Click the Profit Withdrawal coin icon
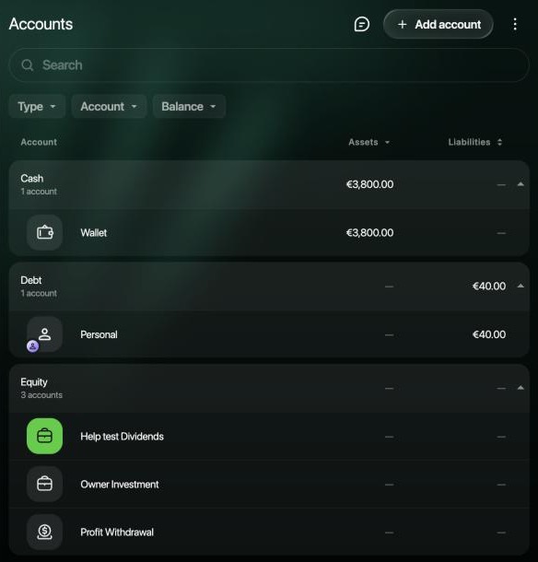The image size is (538, 562). 44,532
